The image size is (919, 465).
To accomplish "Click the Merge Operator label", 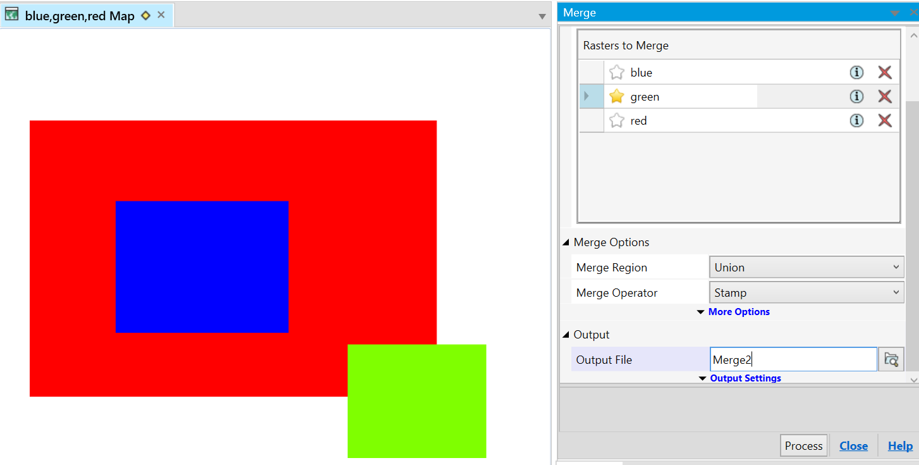I will pos(617,293).
